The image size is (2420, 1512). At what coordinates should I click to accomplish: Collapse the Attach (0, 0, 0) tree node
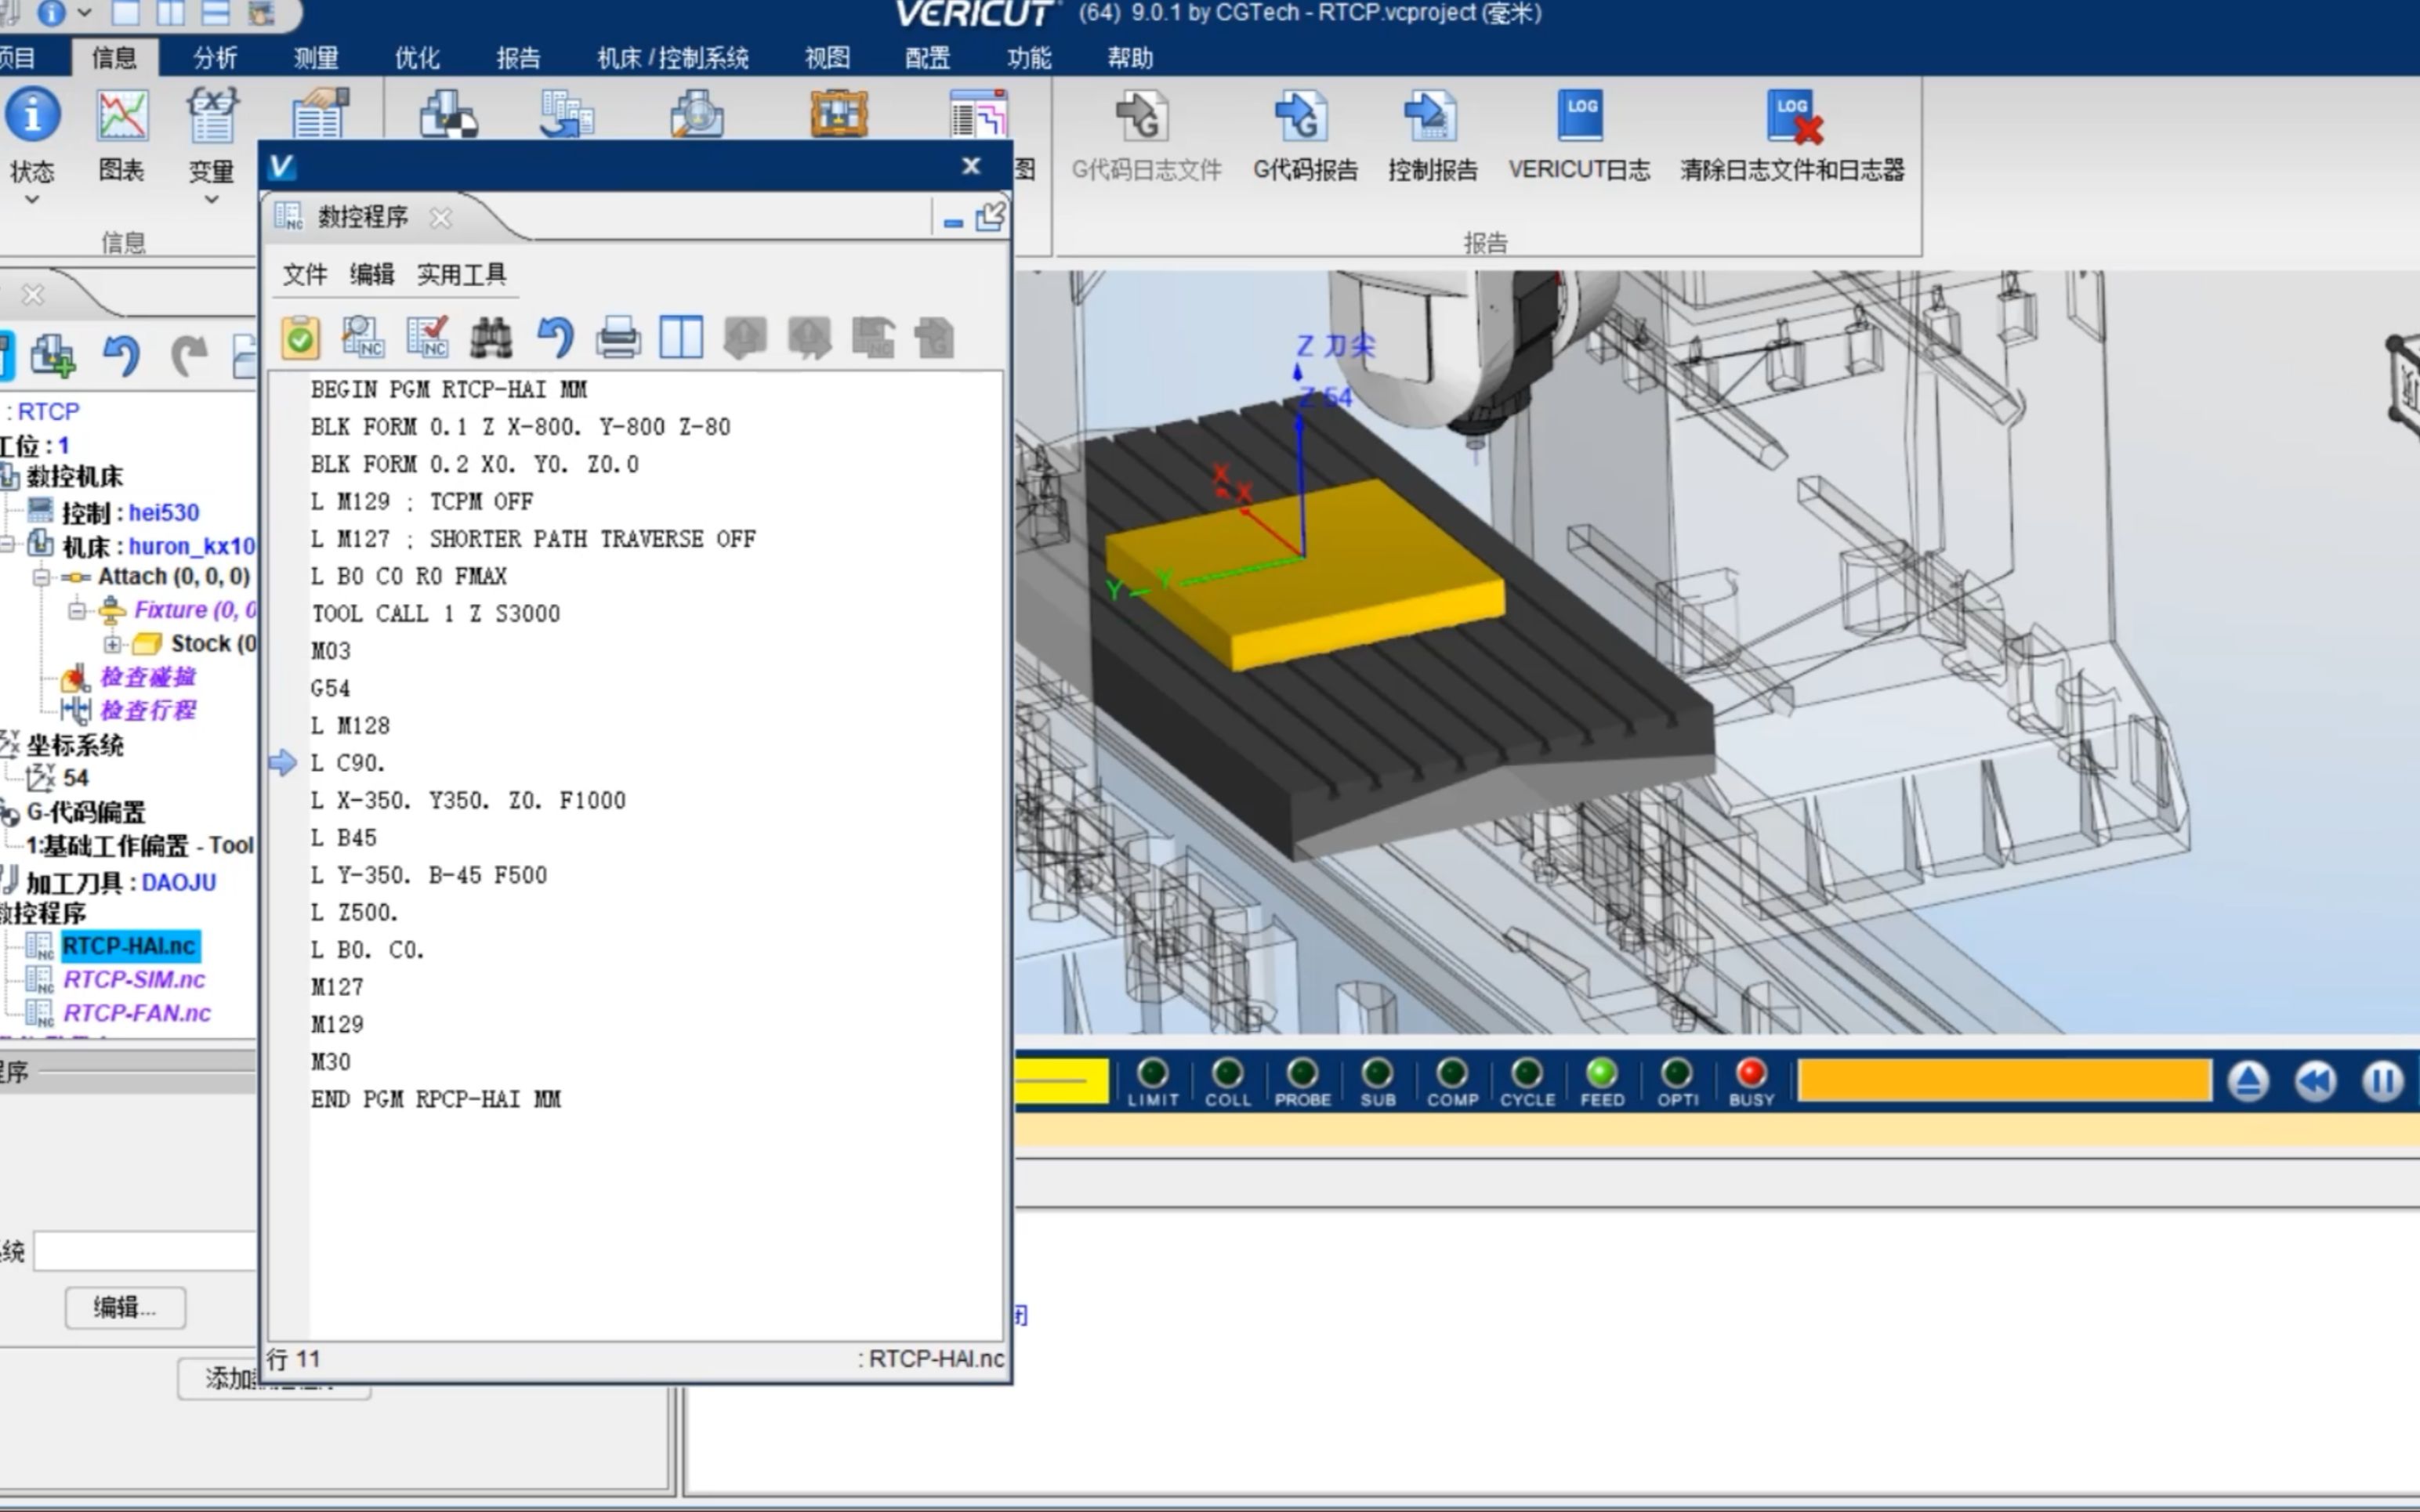41,577
